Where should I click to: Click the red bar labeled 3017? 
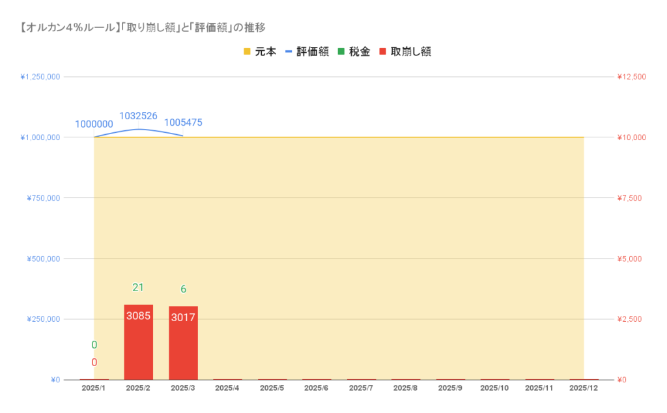point(183,343)
